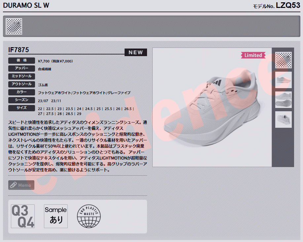Screen dimensions: 303x242
Task: Click the アウトソール (outsole) label
Action: point(21,84)
